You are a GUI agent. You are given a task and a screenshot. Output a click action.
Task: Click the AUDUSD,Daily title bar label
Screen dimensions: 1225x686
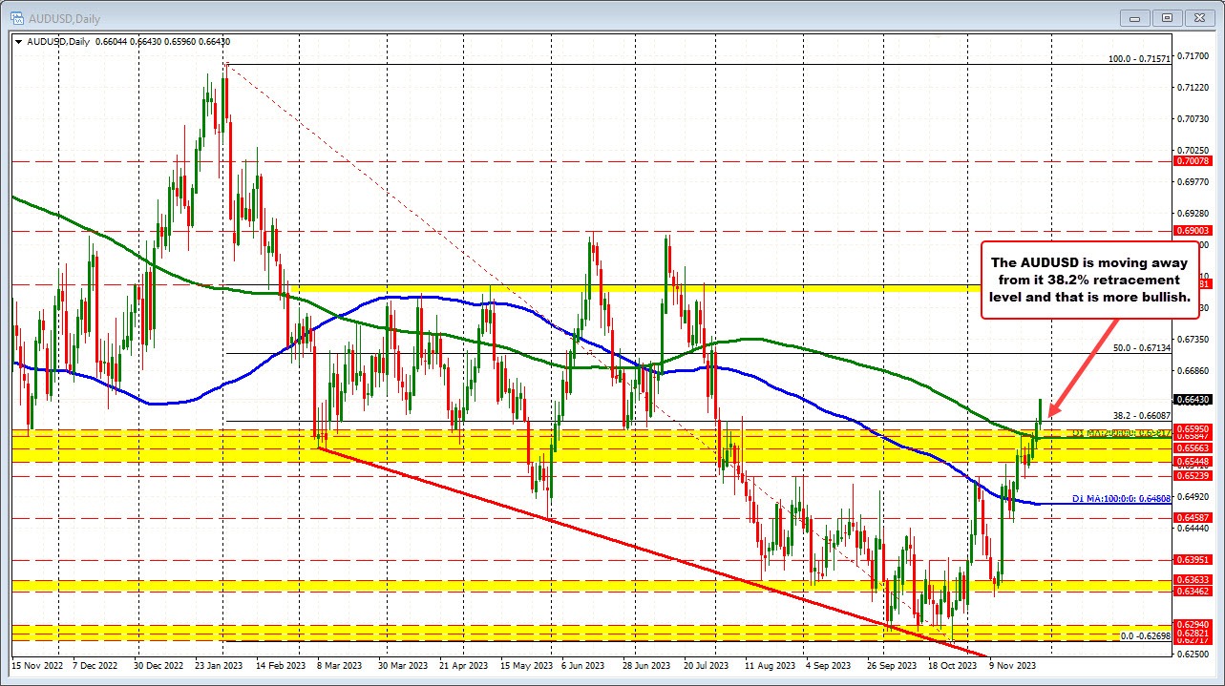click(62, 17)
